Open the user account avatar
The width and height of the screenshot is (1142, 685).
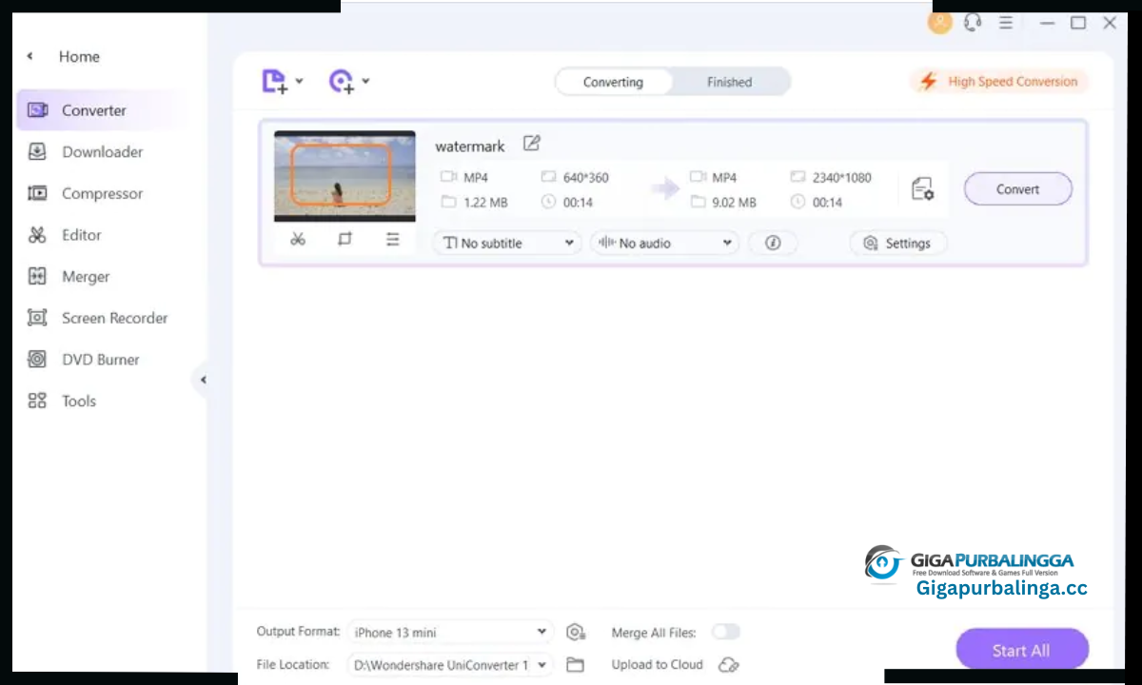(940, 23)
